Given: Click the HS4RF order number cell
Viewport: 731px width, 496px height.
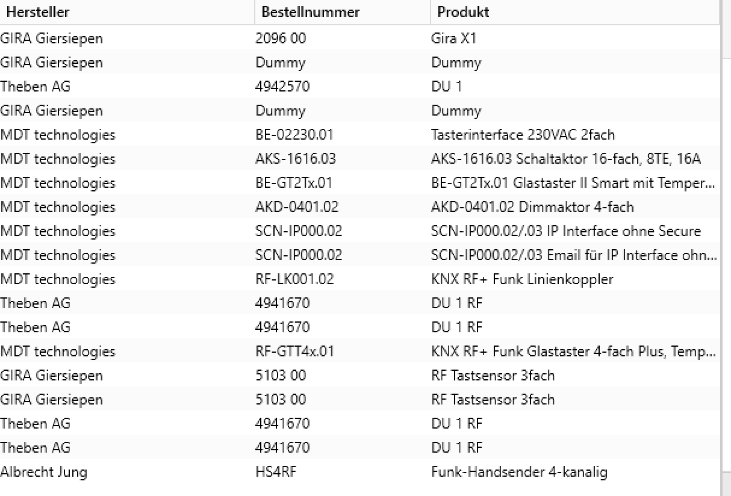Looking at the screenshot, I should (x=276, y=472).
